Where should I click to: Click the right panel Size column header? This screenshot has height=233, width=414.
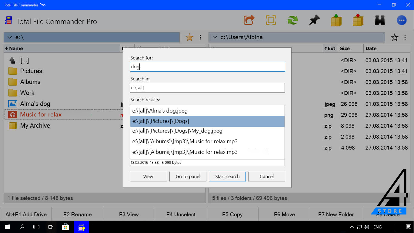pos(350,48)
